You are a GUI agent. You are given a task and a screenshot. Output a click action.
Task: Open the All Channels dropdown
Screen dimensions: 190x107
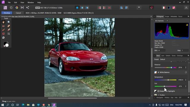coord(161,21)
